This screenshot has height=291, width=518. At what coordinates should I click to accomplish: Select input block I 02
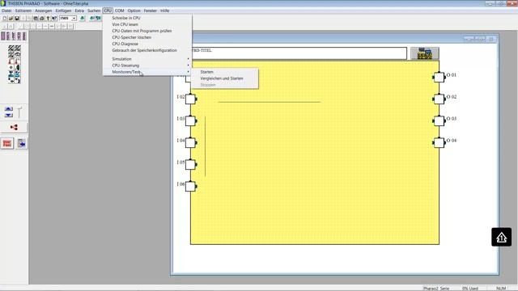pyautogui.click(x=191, y=99)
